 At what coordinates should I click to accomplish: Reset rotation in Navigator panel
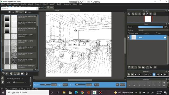tap(147, 14)
